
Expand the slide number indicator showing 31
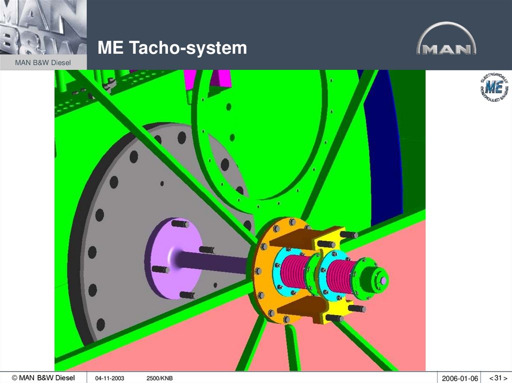[x=499, y=378]
